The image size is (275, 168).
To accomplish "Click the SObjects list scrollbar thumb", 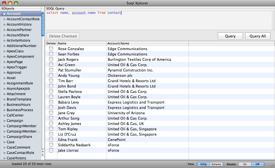I will pyautogui.click(x=43, y=24).
